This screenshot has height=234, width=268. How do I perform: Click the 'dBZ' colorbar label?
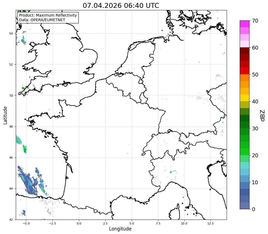(263, 116)
